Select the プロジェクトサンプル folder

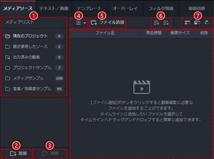pyautogui.click(x=31, y=67)
